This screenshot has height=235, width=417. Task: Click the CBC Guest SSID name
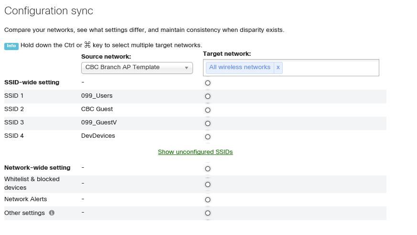(97, 109)
